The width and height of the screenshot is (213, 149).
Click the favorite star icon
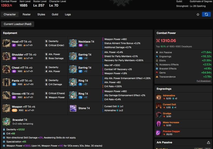click(198, 14)
